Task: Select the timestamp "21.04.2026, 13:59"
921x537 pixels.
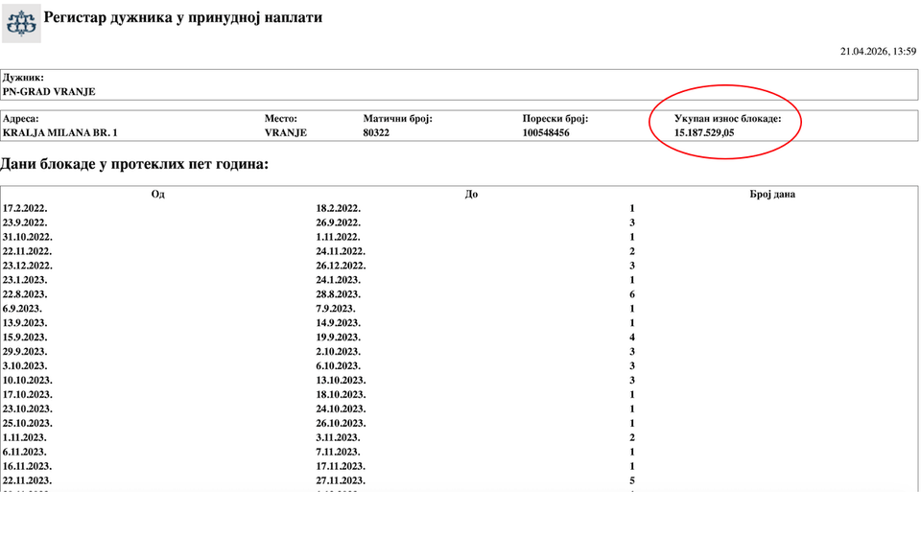Action: coord(878,52)
